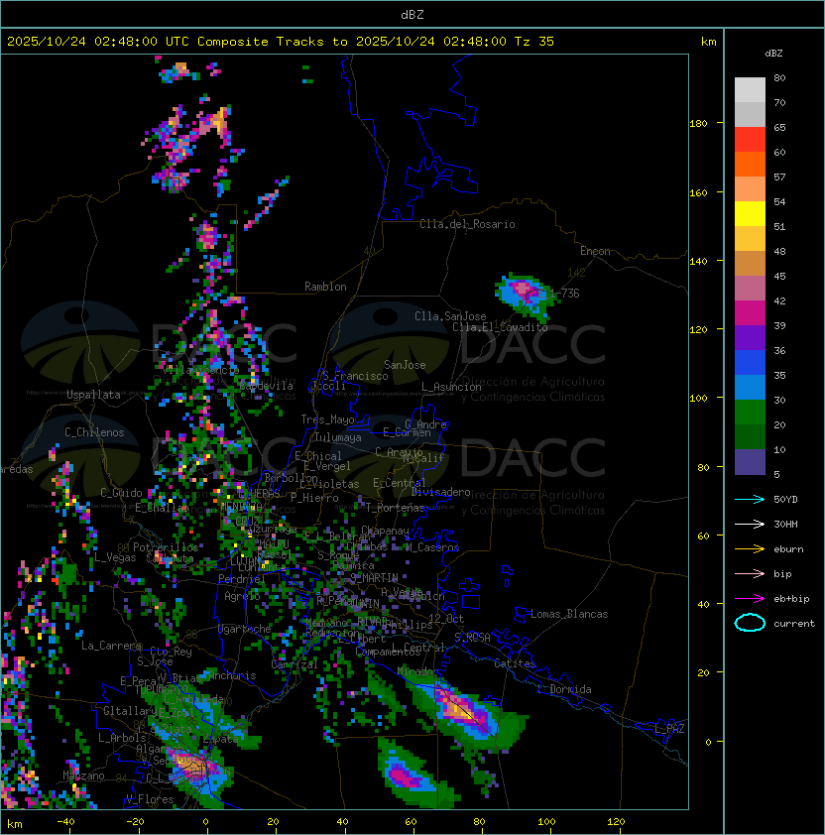
Task: Click the 'Uspallata' map label
Action: tap(93, 395)
